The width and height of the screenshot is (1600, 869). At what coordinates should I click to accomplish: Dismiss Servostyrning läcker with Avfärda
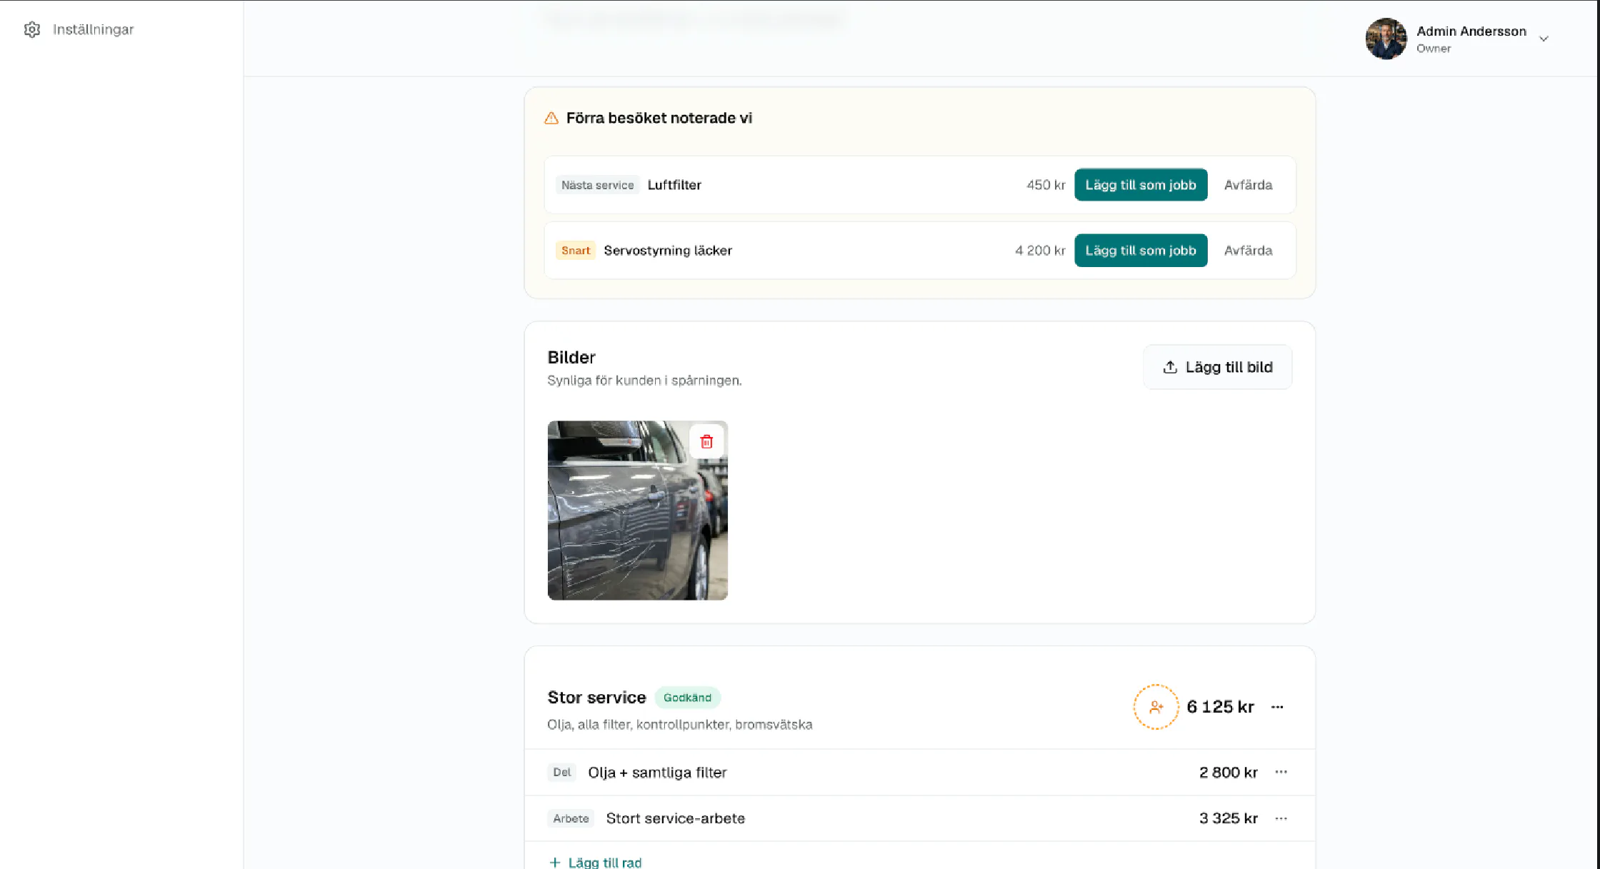1248,251
